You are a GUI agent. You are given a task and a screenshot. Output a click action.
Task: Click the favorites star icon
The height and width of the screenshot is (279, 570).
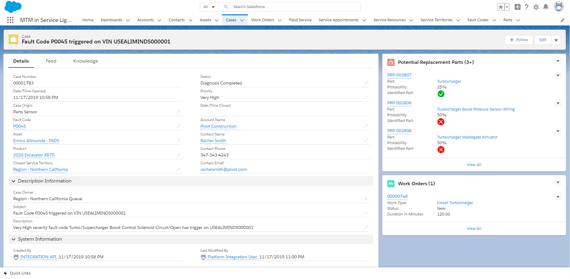pyautogui.click(x=501, y=7)
